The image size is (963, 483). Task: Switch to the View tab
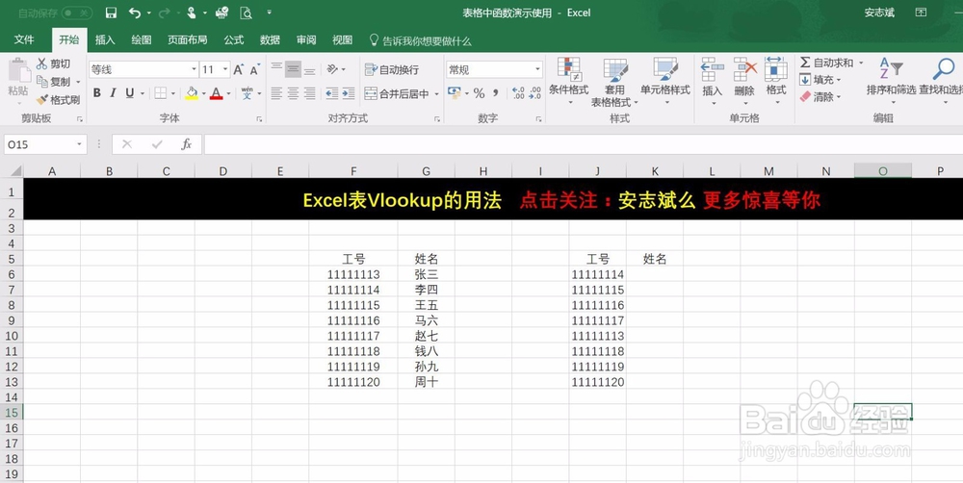pyautogui.click(x=342, y=39)
